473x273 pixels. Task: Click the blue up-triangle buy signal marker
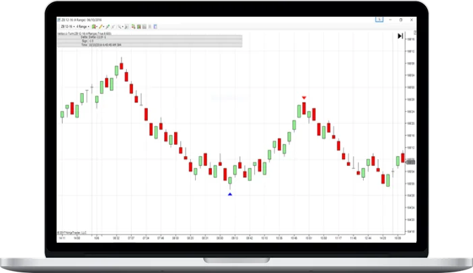pyautogui.click(x=230, y=194)
